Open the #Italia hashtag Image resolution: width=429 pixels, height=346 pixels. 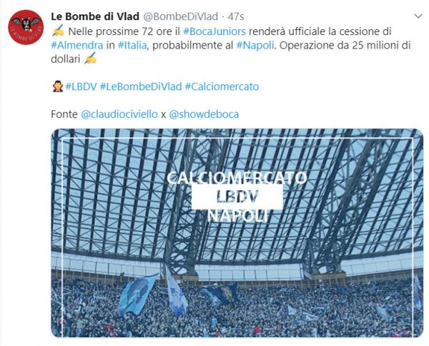click(x=132, y=45)
